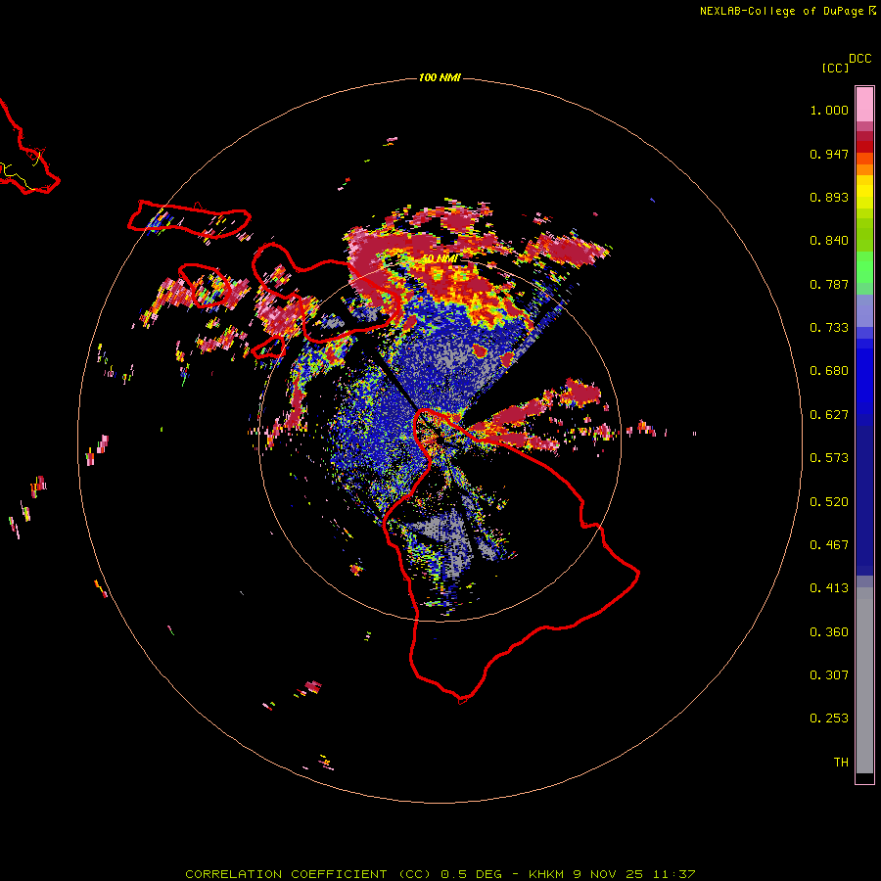
Task: Select the 0.573 scale value
Action: (x=829, y=458)
